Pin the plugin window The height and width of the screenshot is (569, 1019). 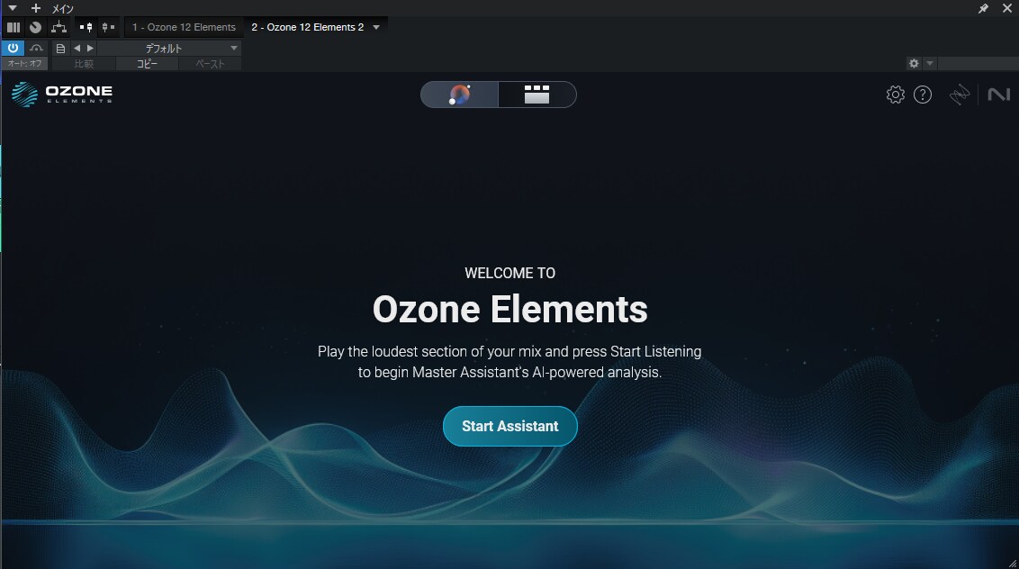click(x=983, y=8)
